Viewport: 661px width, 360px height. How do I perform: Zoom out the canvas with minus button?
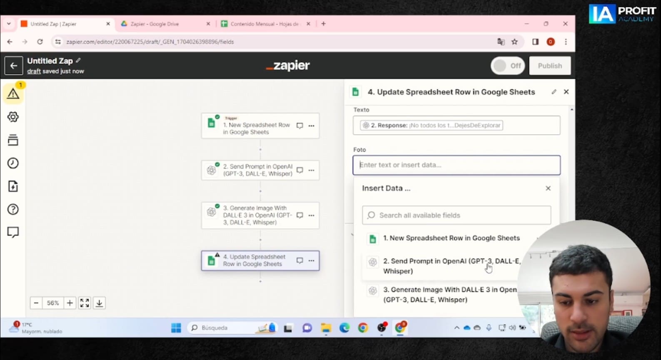click(x=36, y=303)
